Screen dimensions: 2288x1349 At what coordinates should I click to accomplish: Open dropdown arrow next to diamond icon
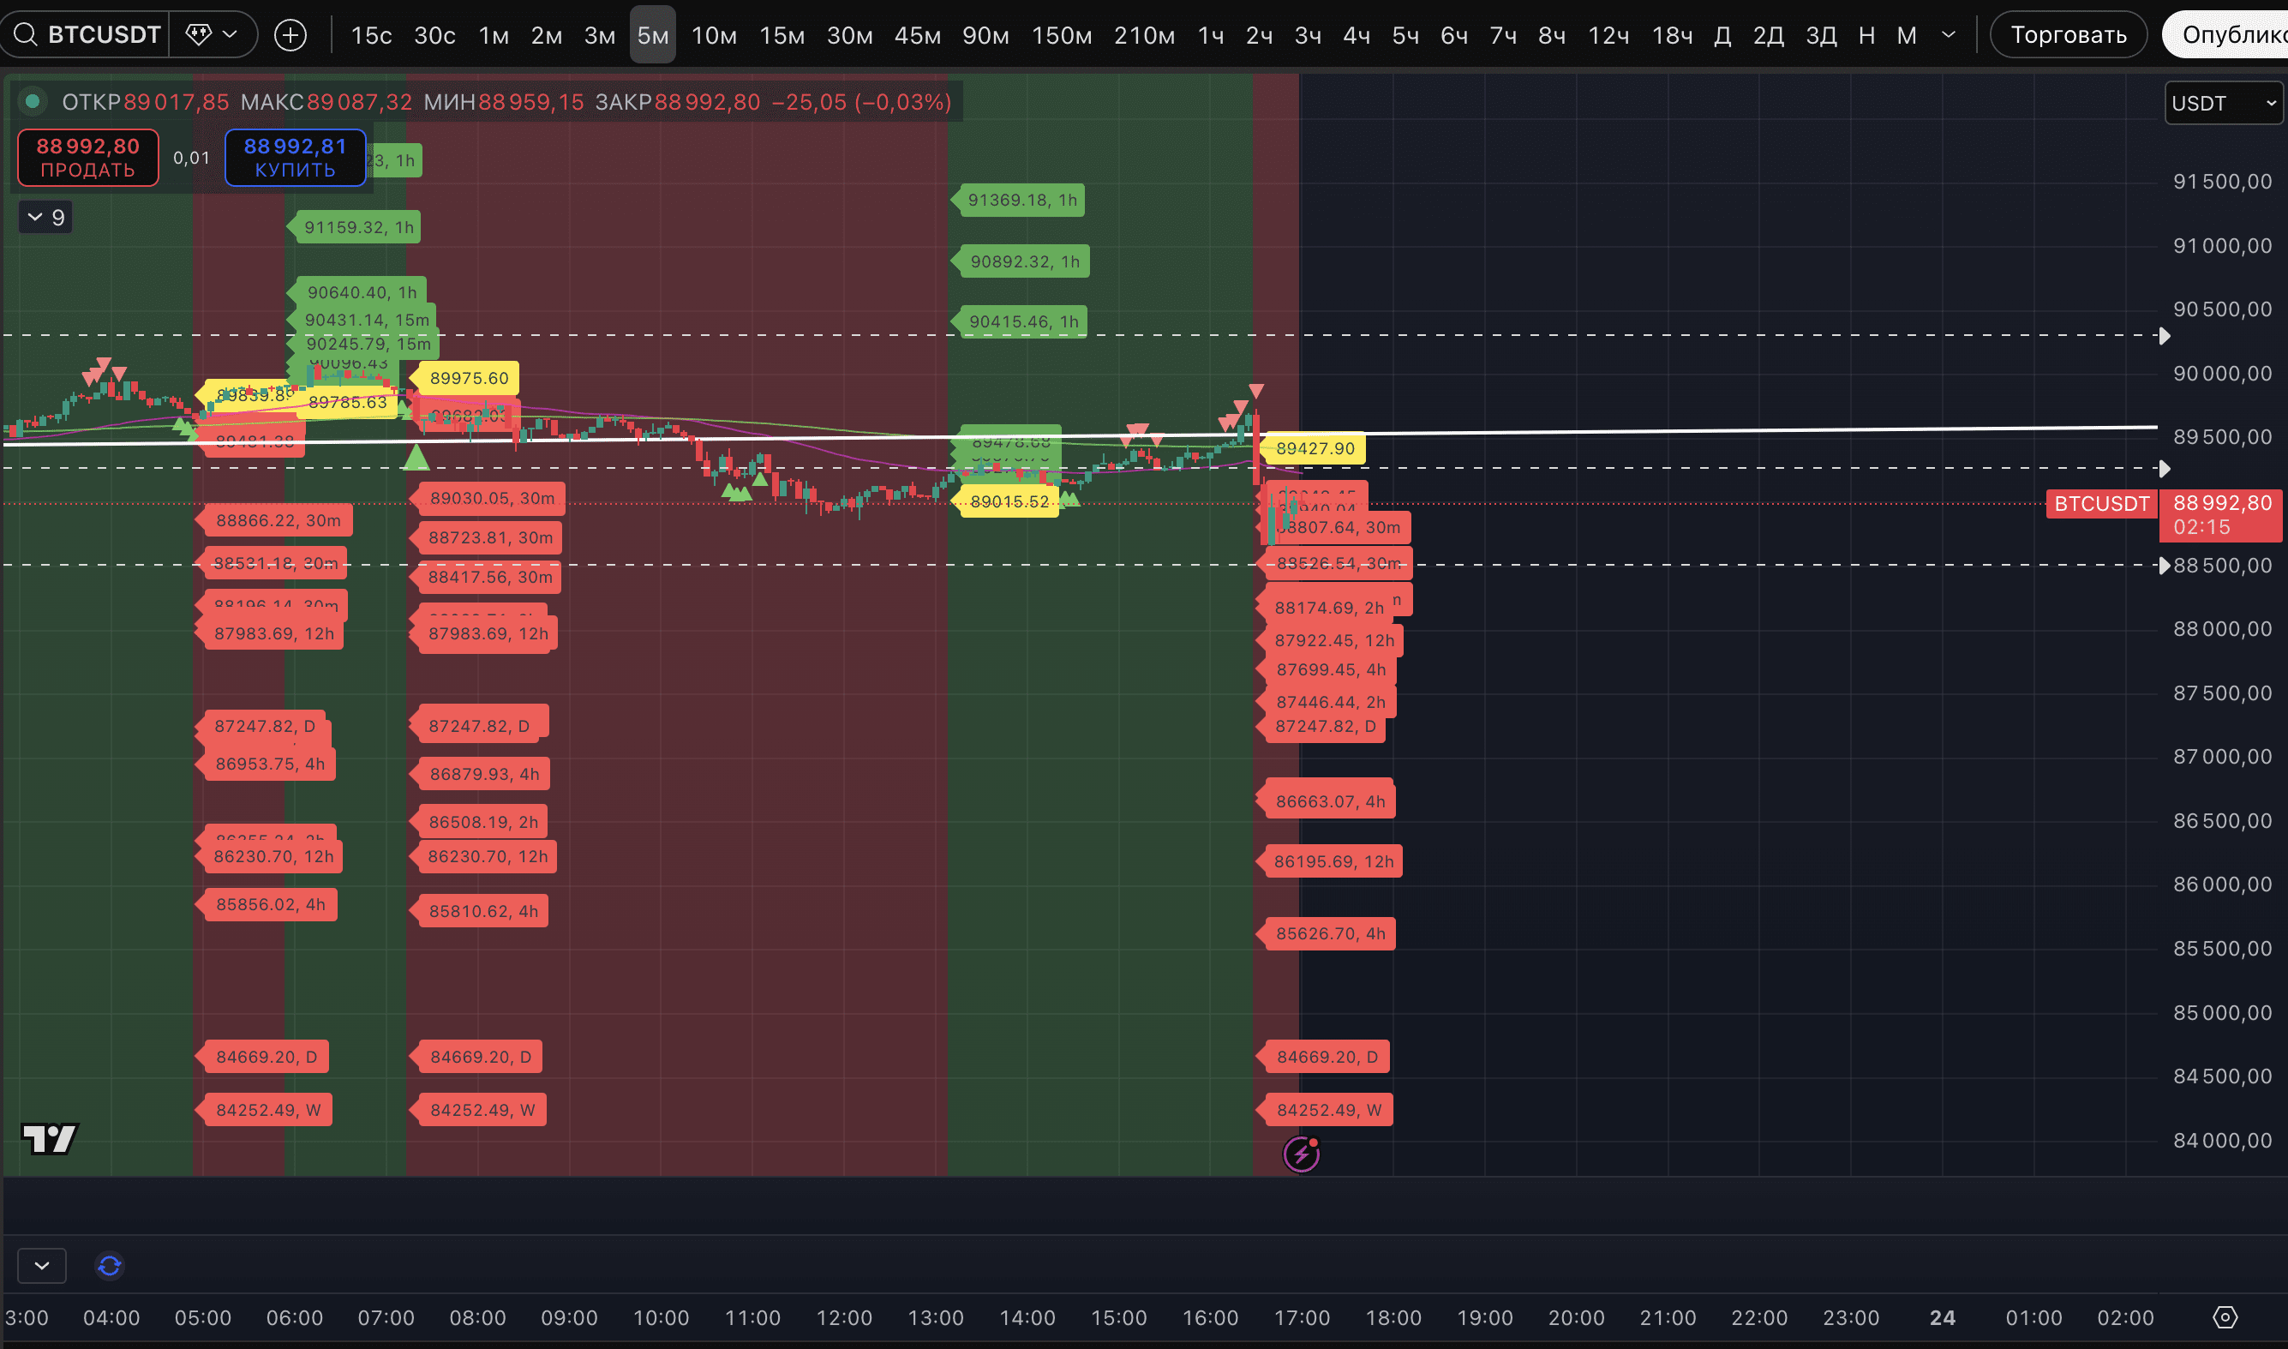pos(230,34)
